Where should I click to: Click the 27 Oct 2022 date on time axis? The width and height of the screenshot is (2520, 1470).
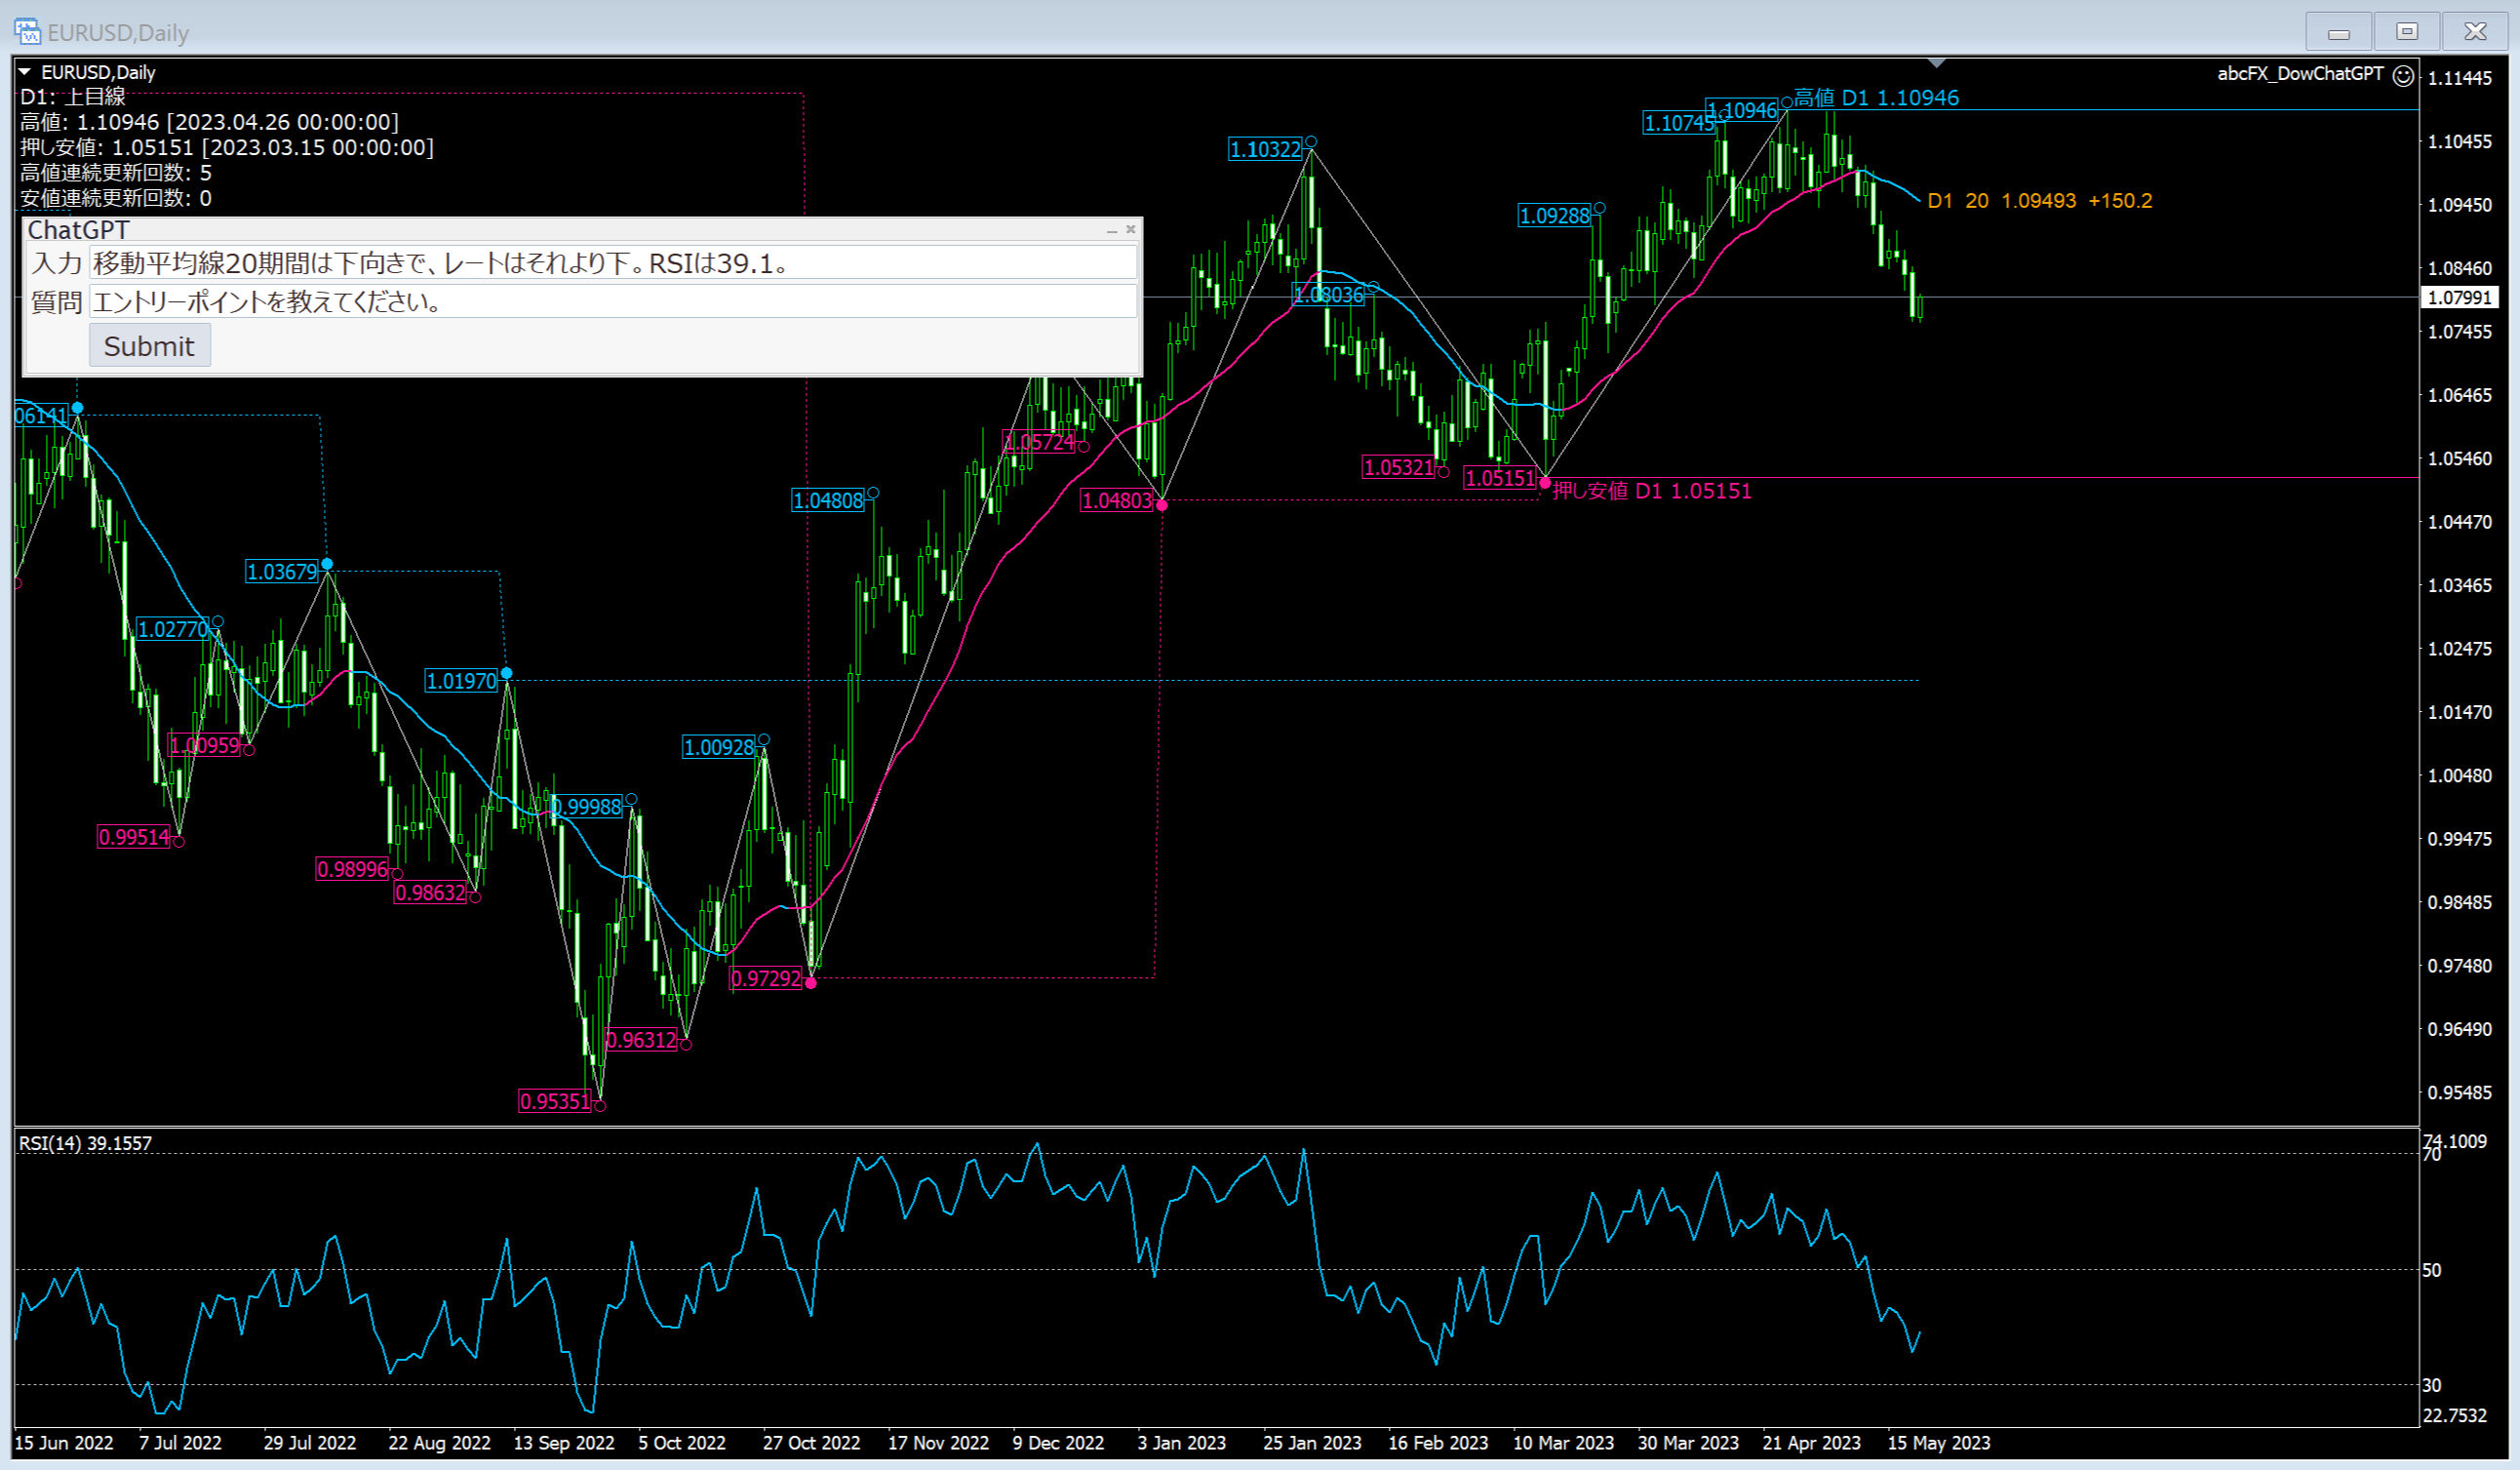click(811, 1443)
